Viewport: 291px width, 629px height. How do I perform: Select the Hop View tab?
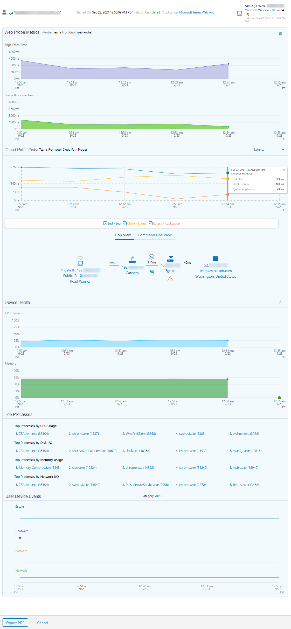(x=123, y=235)
